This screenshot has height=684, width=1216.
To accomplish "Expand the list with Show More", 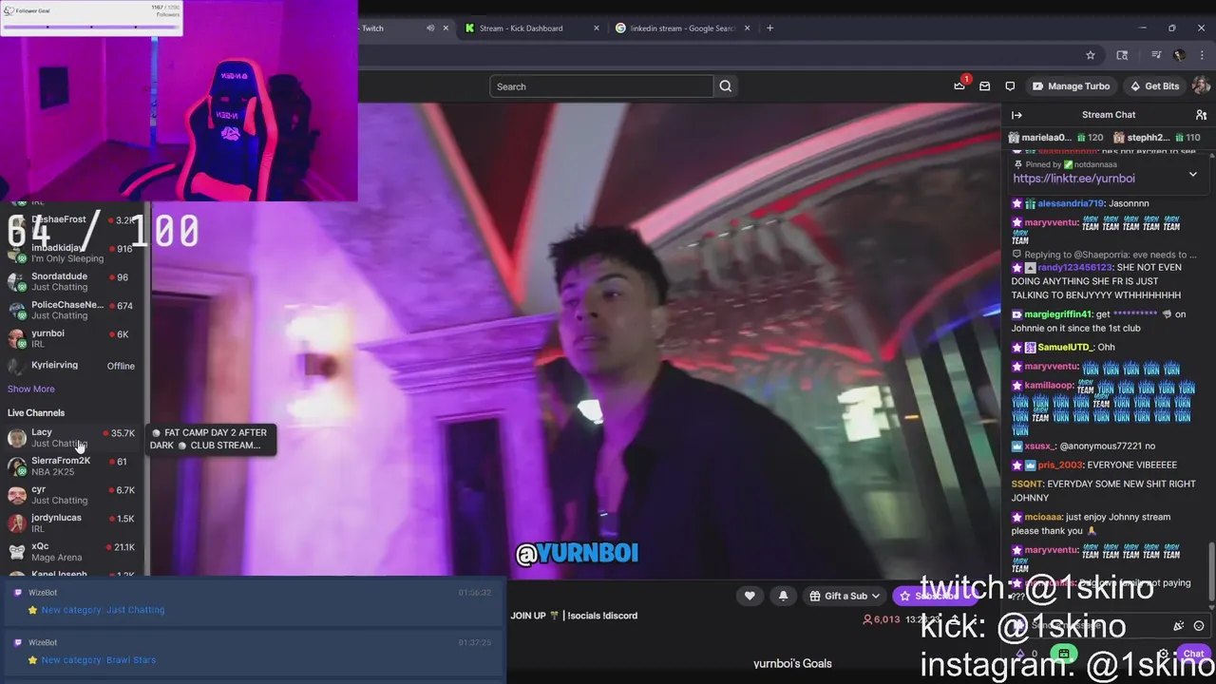I will point(31,389).
